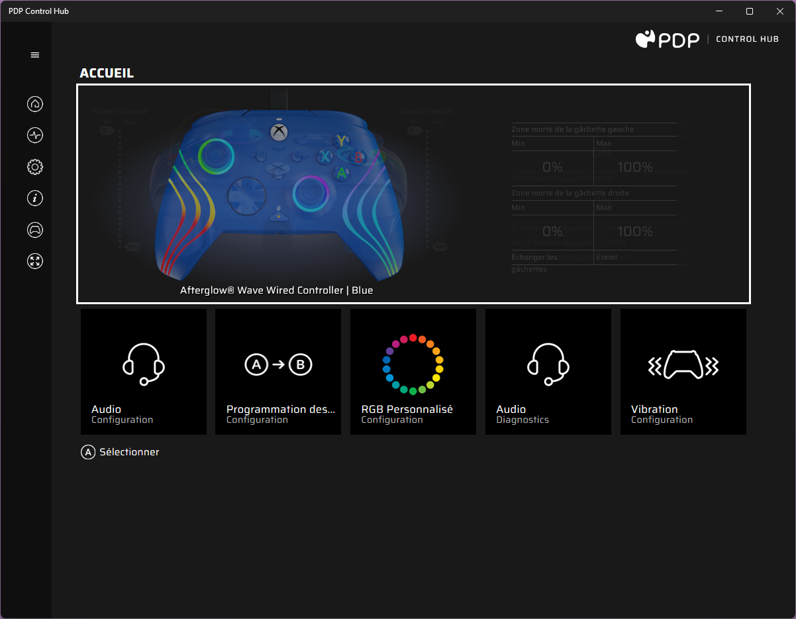This screenshot has height=619, width=796.
Task: Open settings via the gear icon
Action: point(35,167)
